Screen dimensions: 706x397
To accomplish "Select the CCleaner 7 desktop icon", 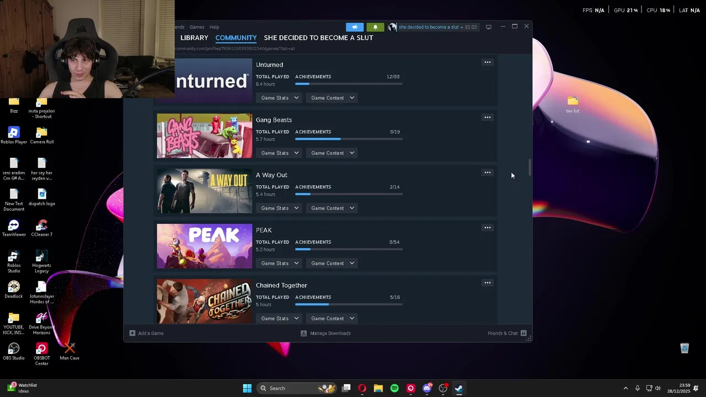I will tap(42, 228).
